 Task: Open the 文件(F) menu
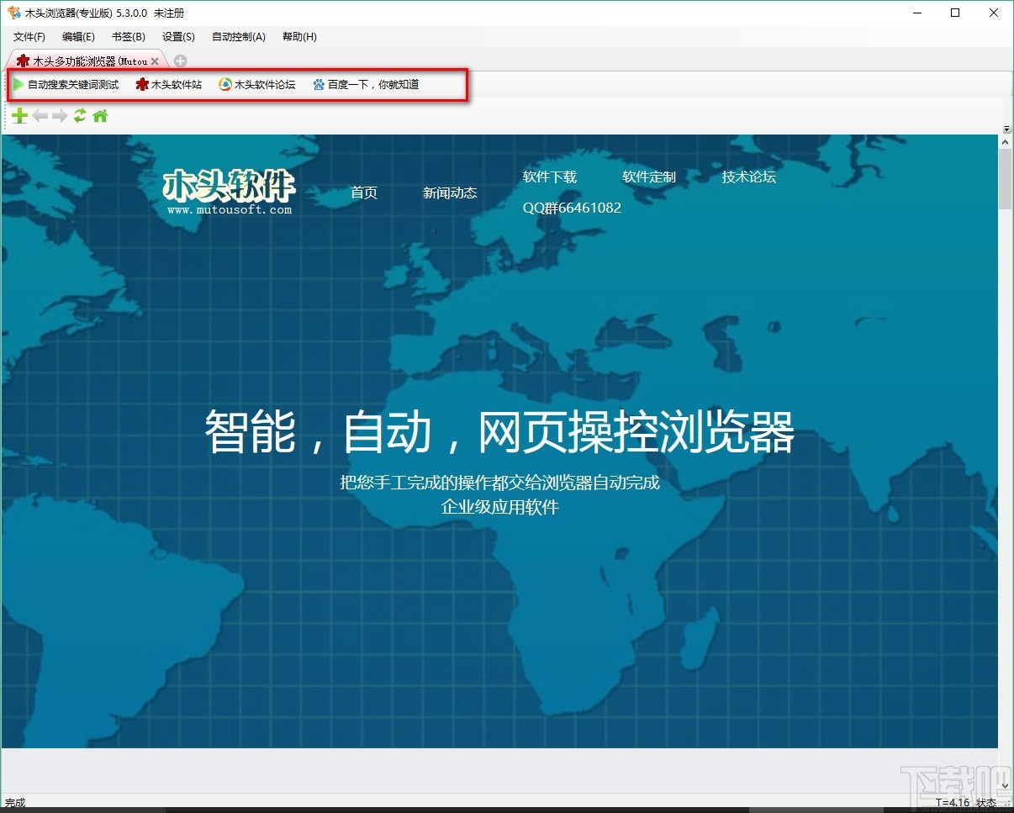(x=29, y=37)
